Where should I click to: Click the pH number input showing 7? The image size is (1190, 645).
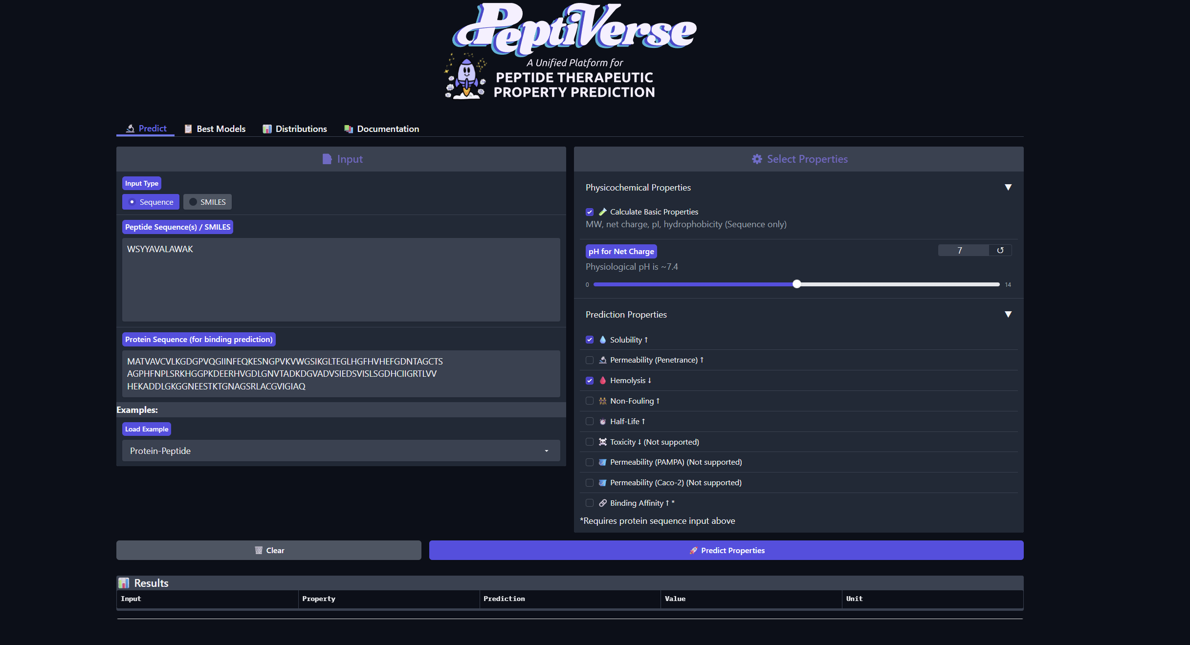click(x=964, y=250)
